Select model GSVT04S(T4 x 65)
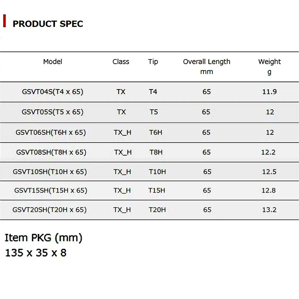The image size is (299, 299). click(x=53, y=92)
